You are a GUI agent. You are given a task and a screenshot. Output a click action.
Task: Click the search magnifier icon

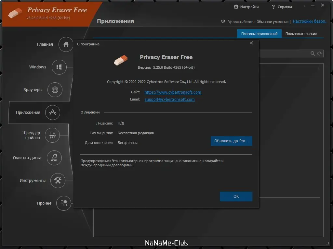coord(313,53)
